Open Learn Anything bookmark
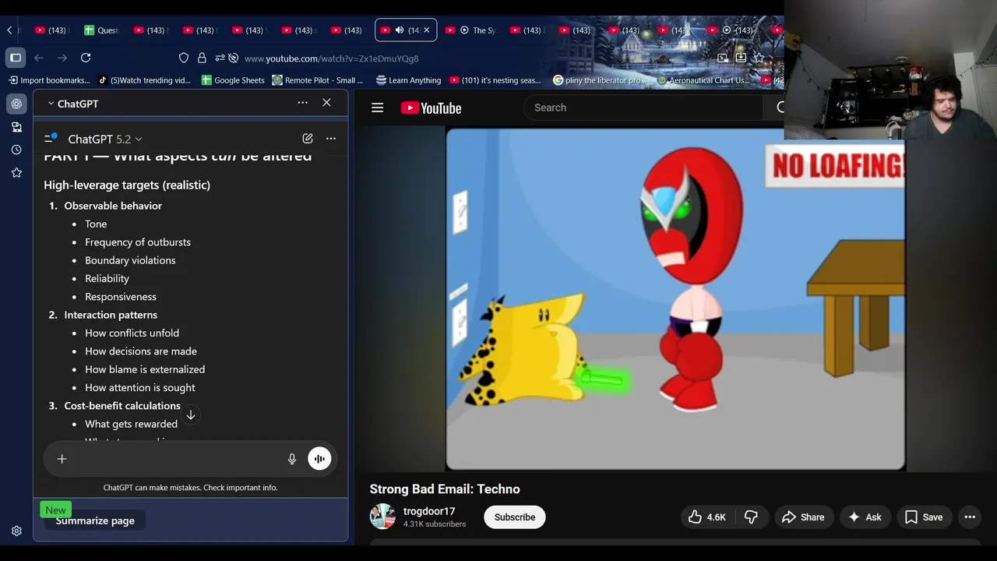Screen dimensions: 997x561 pyautogui.click(x=408, y=80)
